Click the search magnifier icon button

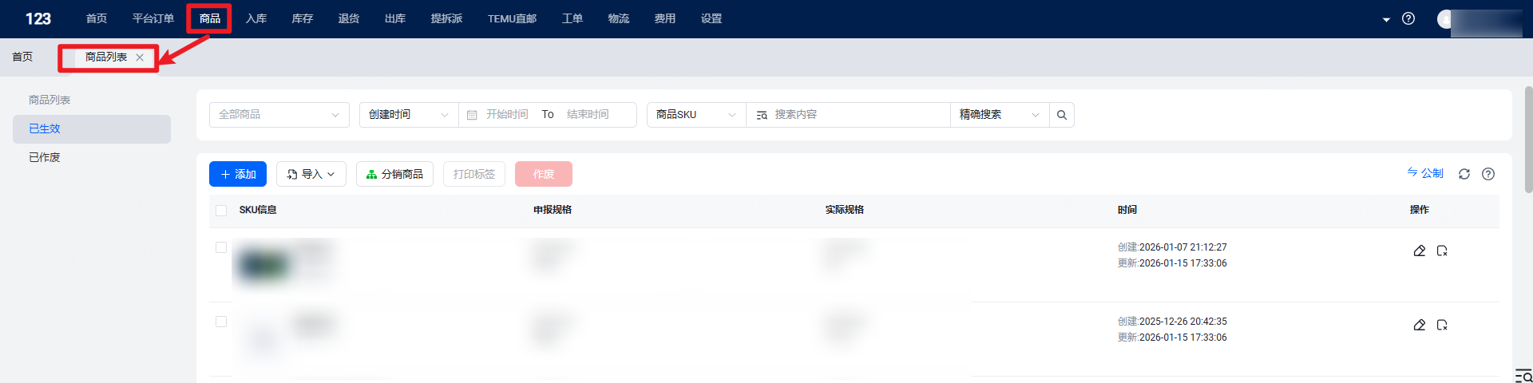[x=1061, y=115]
